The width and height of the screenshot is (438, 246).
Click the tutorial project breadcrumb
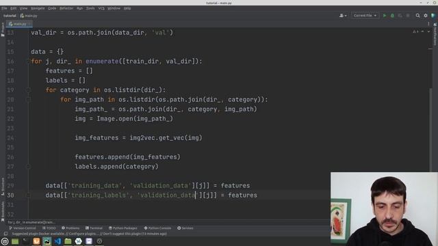click(x=10, y=16)
